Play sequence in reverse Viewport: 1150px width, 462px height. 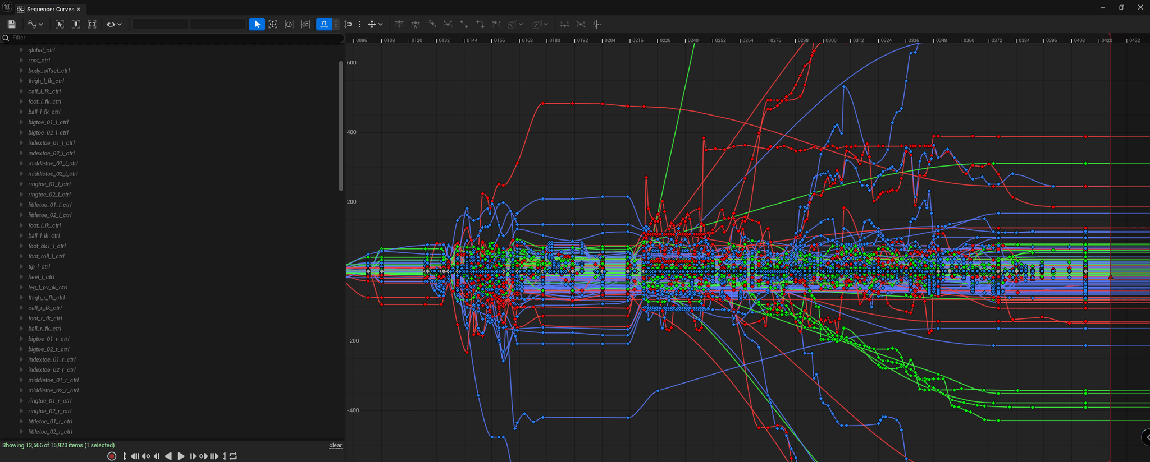pos(168,456)
